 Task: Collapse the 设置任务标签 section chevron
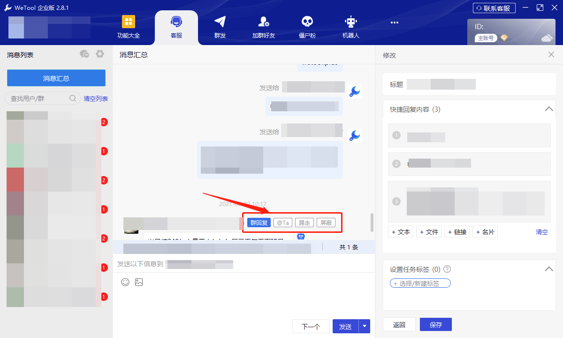pos(549,269)
